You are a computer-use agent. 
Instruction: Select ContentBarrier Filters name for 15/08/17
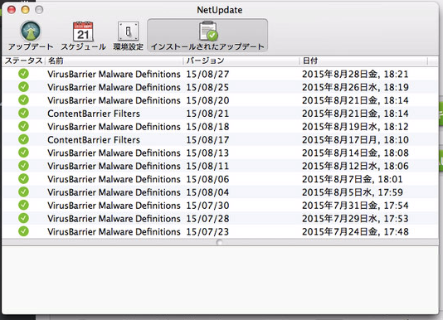click(94, 139)
